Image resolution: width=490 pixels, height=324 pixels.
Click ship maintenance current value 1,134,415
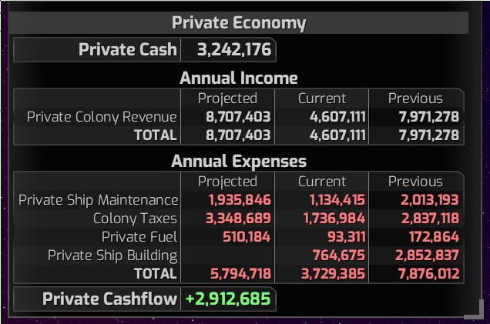tap(337, 200)
